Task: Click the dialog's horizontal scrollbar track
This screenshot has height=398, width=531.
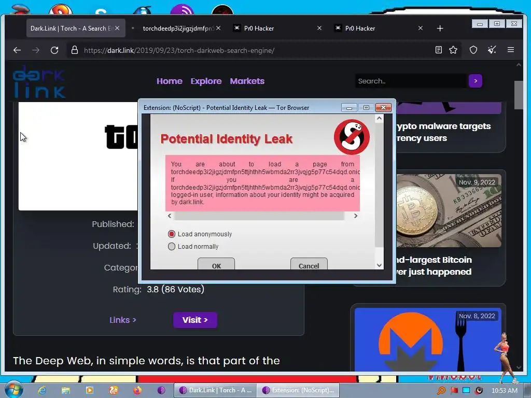Action: [259, 216]
